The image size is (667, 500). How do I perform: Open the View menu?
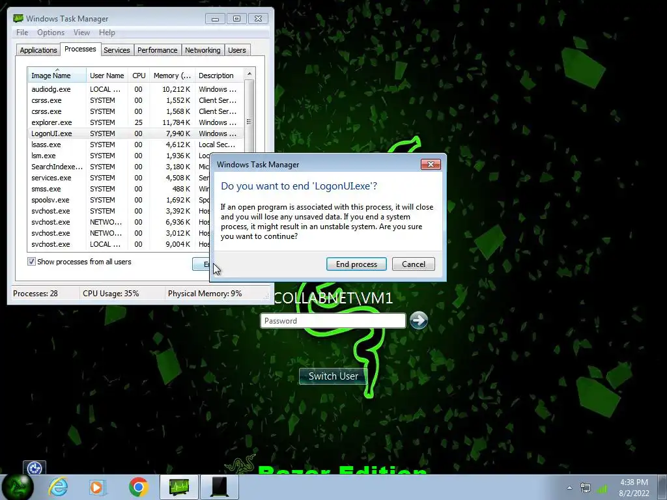[81, 33]
